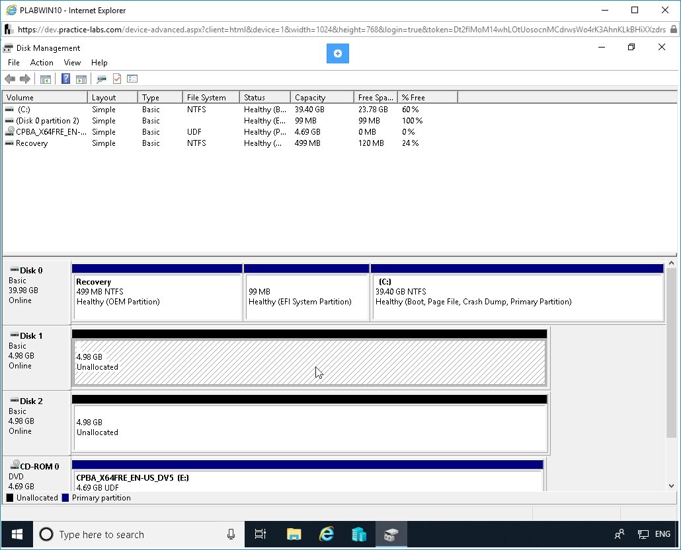Image resolution: width=681 pixels, height=550 pixels.
Task: Click the Disk 0 drive icon
Action: (x=15, y=270)
